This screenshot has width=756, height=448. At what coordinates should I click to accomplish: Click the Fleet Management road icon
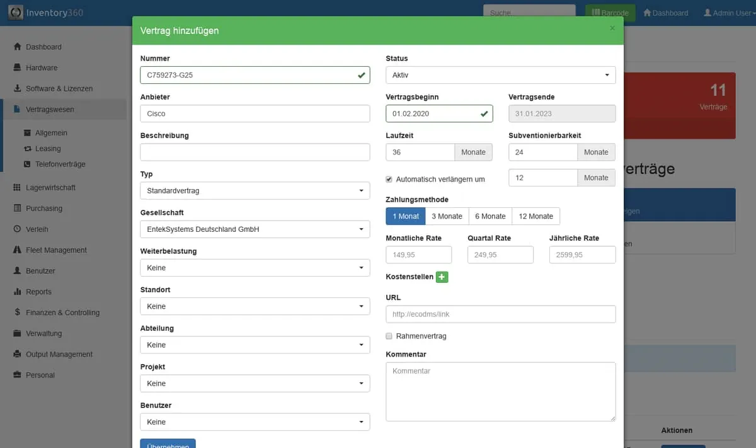(18, 250)
